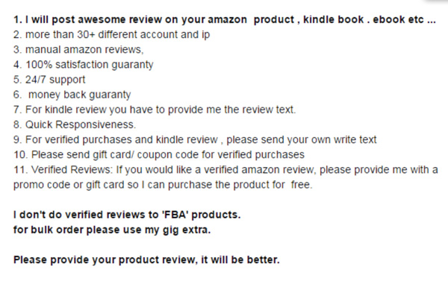Click the "money back guaranty" line

[x=72, y=95]
